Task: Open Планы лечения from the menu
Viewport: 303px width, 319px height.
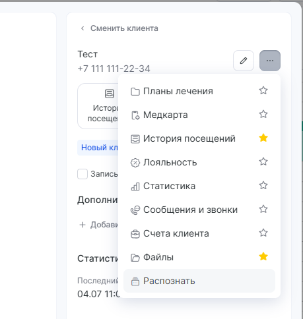Action: pos(199,91)
